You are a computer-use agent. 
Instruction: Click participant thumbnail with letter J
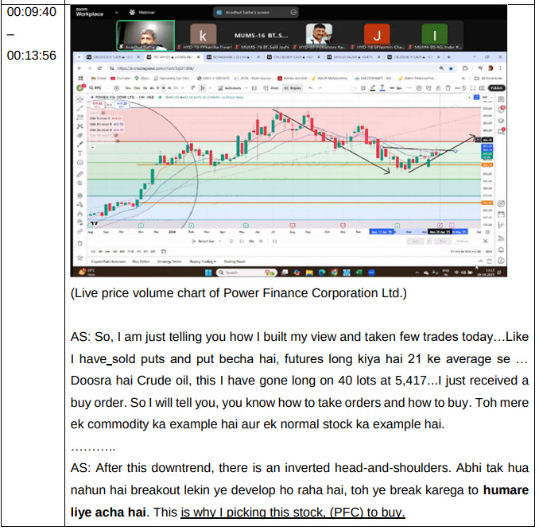[x=377, y=34]
